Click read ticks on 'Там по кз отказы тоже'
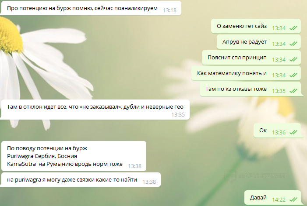Screen dimensions: 307x206 pos(293,91)
